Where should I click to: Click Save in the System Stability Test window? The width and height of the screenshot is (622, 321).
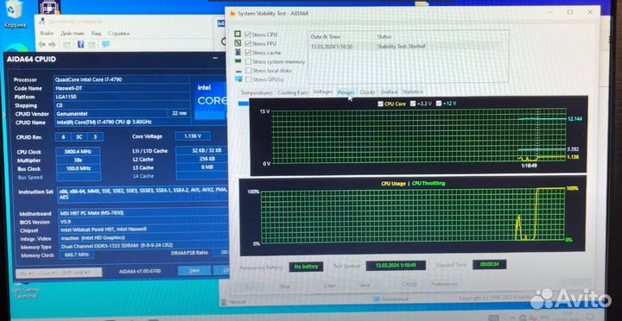click(x=365, y=285)
